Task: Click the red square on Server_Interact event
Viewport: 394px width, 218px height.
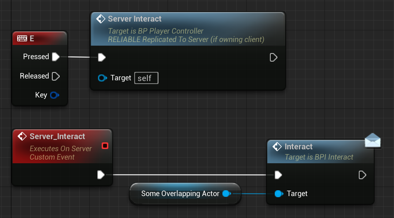Action: point(105,146)
